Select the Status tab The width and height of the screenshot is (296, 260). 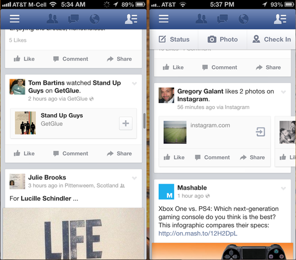pyautogui.click(x=174, y=39)
